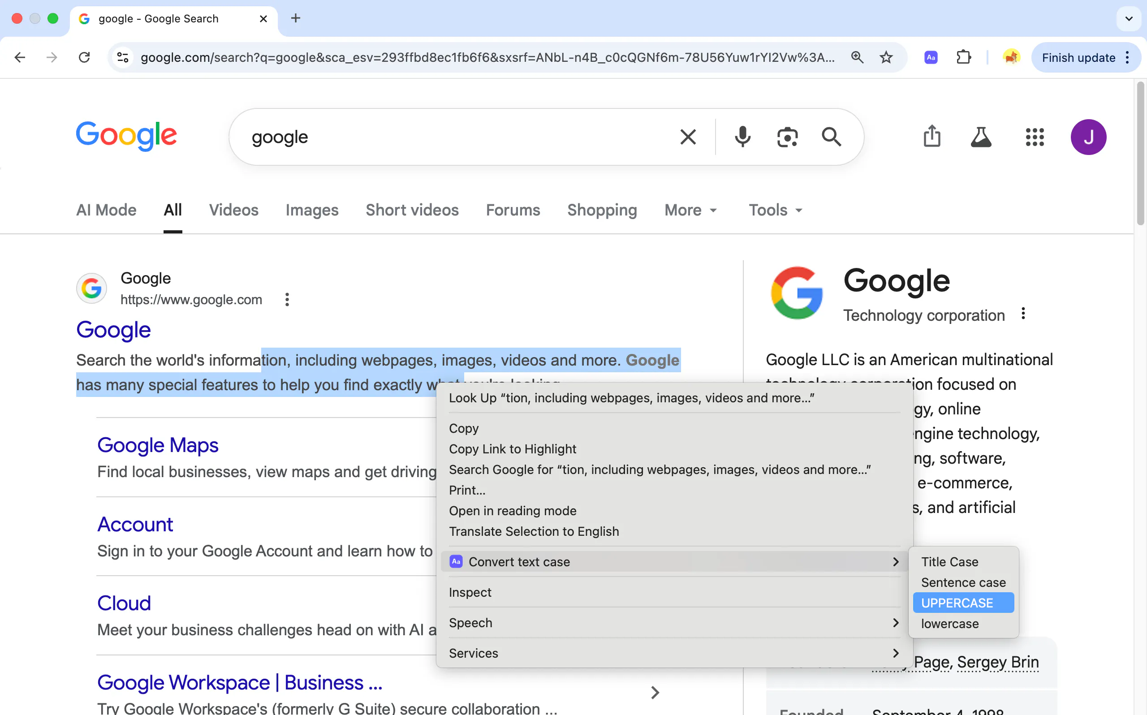Click in the search input field
This screenshot has height=715, width=1147.
[x=459, y=137]
